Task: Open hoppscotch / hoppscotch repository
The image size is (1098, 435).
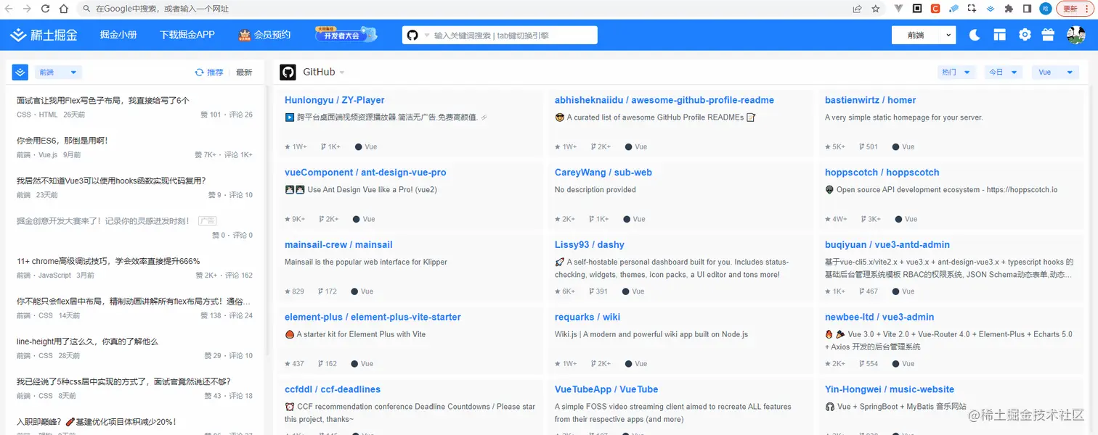Action: [882, 173]
